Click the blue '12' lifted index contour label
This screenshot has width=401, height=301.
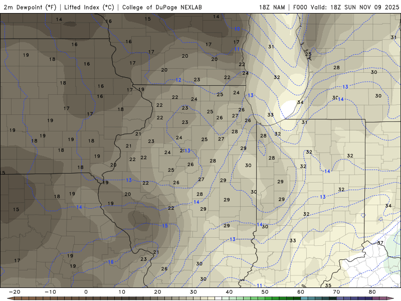coord(178,80)
